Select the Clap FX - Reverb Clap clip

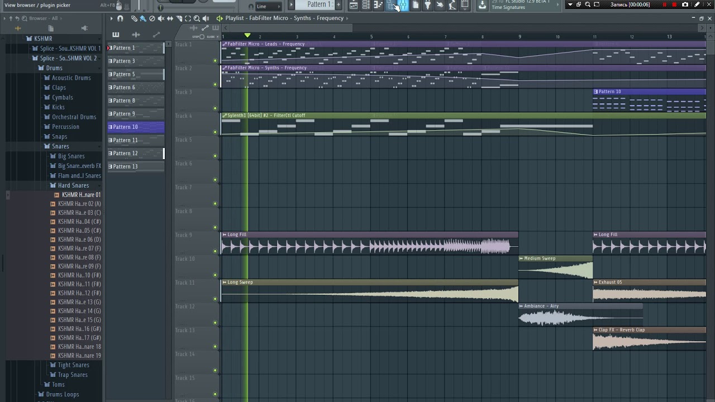coord(649,338)
